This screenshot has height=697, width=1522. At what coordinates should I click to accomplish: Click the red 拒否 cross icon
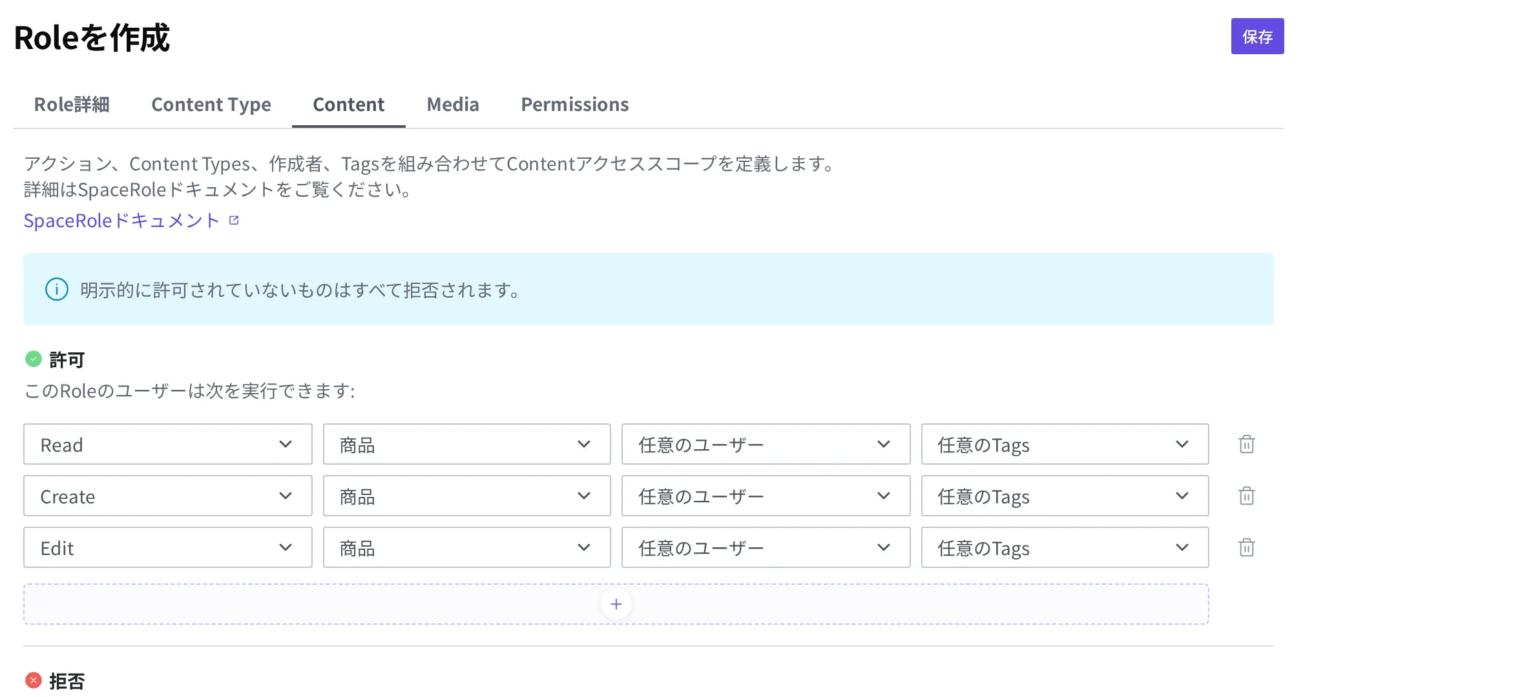click(x=34, y=680)
